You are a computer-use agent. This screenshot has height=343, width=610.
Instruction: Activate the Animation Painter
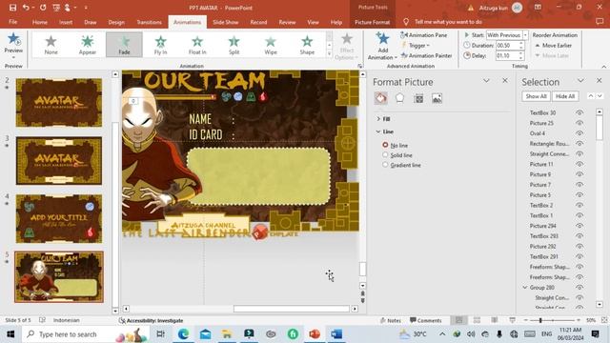tap(426, 55)
